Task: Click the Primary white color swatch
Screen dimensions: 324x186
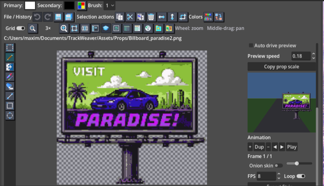Action: point(30,6)
